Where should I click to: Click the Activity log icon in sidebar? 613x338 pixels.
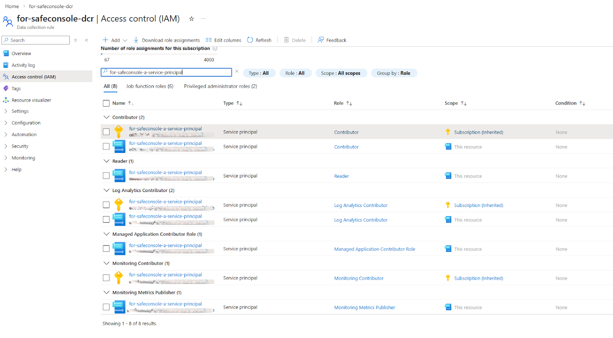coord(6,65)
